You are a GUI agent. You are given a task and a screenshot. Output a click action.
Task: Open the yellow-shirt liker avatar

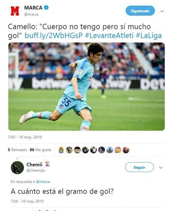click(x=118, y=150)
